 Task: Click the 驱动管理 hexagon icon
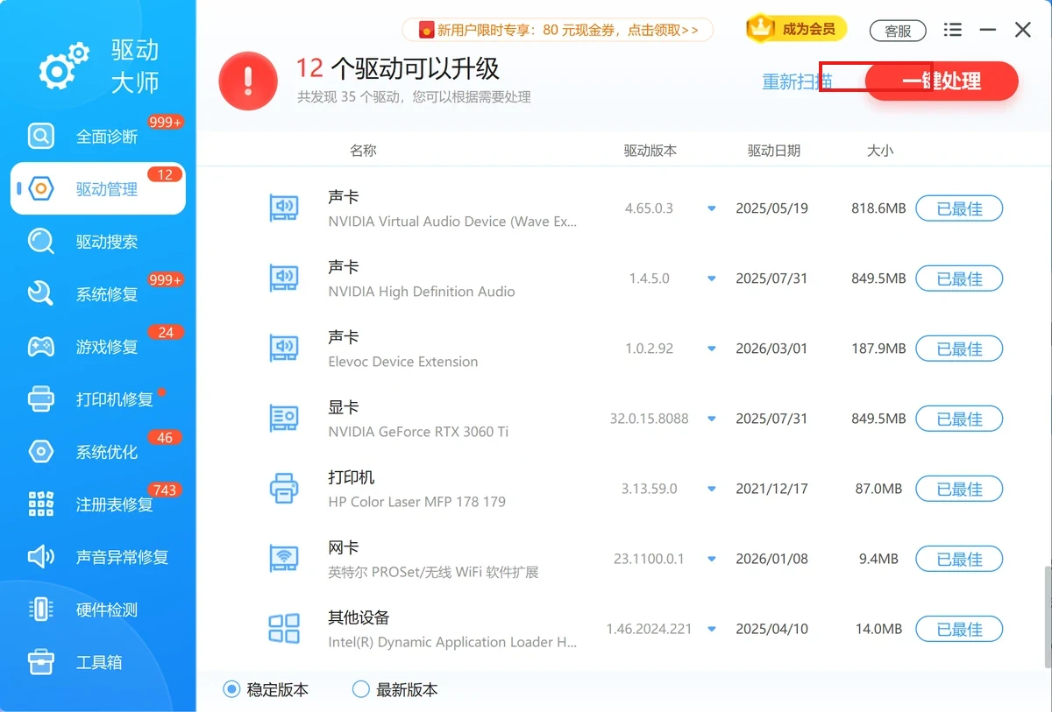coord(40,188)
